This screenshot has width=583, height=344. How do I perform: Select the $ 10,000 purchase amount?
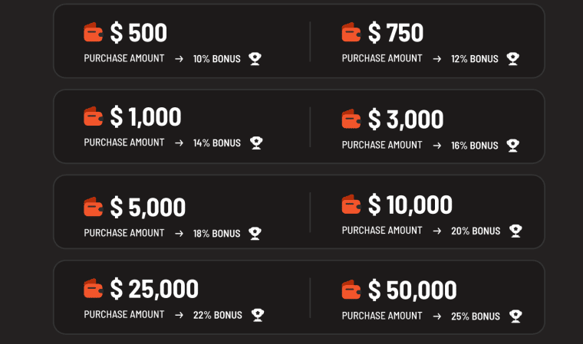(410, 205)
